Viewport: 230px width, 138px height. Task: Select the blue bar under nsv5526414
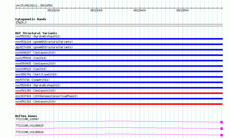click(x=119, y=88)
